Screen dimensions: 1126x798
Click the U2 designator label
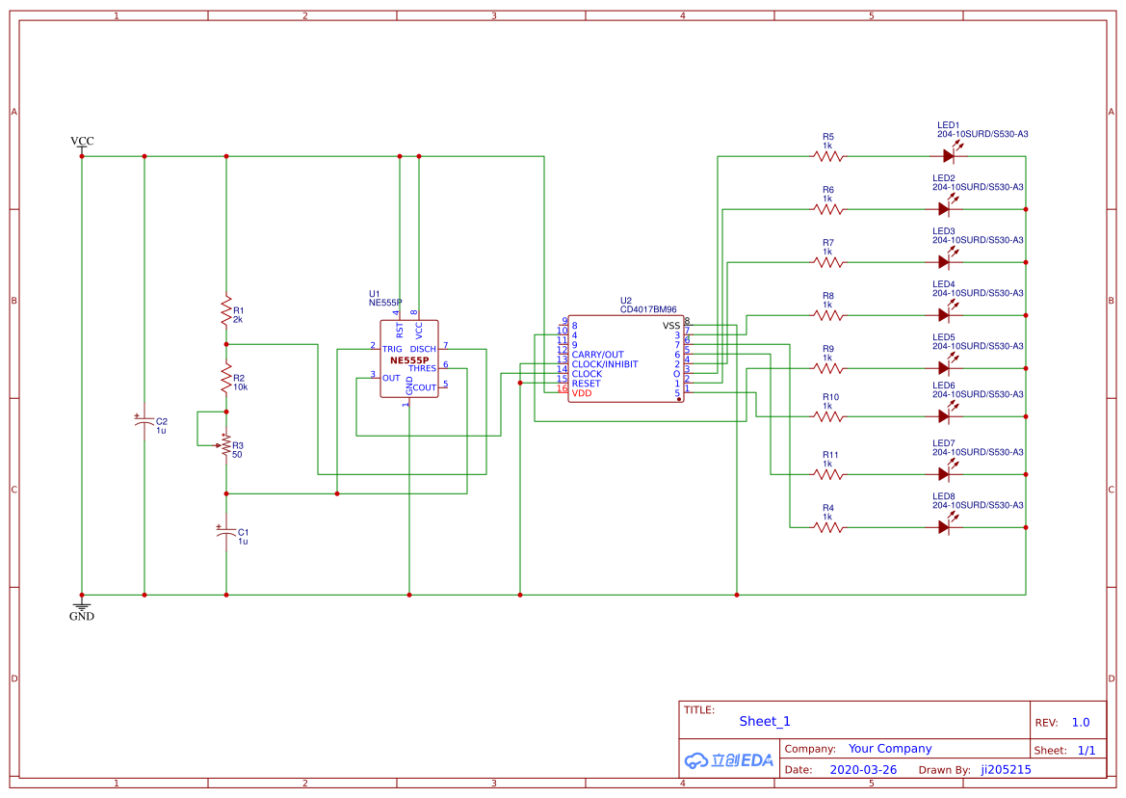[x=626, y=301]
